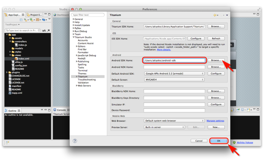Click Refresh for iOS SDK Home
This screenshot has height=162, width=264.
point(216,39)
